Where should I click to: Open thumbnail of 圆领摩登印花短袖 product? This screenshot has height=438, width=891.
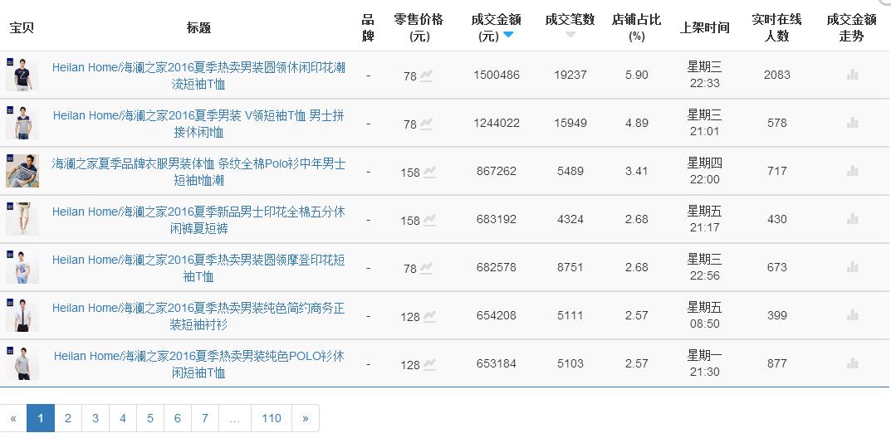(22, 267)
